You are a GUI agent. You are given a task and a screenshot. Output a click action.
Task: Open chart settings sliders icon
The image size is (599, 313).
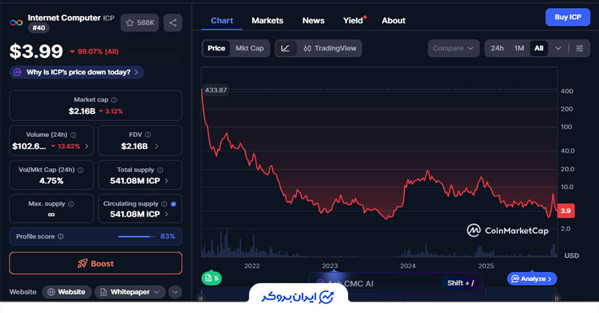580,49
